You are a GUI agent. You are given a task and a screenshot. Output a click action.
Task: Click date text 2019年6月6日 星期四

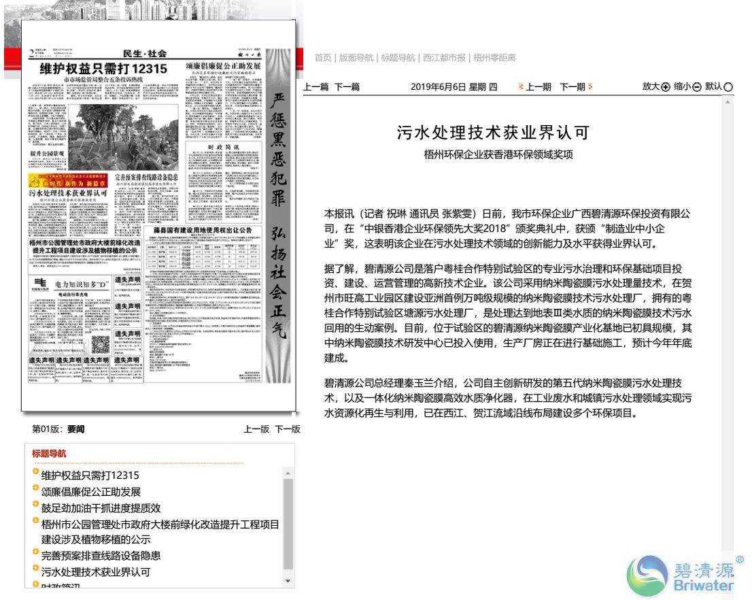click(454, 87)
